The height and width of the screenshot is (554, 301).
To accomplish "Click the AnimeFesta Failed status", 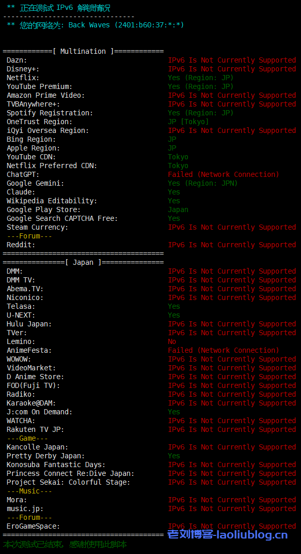I will (x=224, y=351).
